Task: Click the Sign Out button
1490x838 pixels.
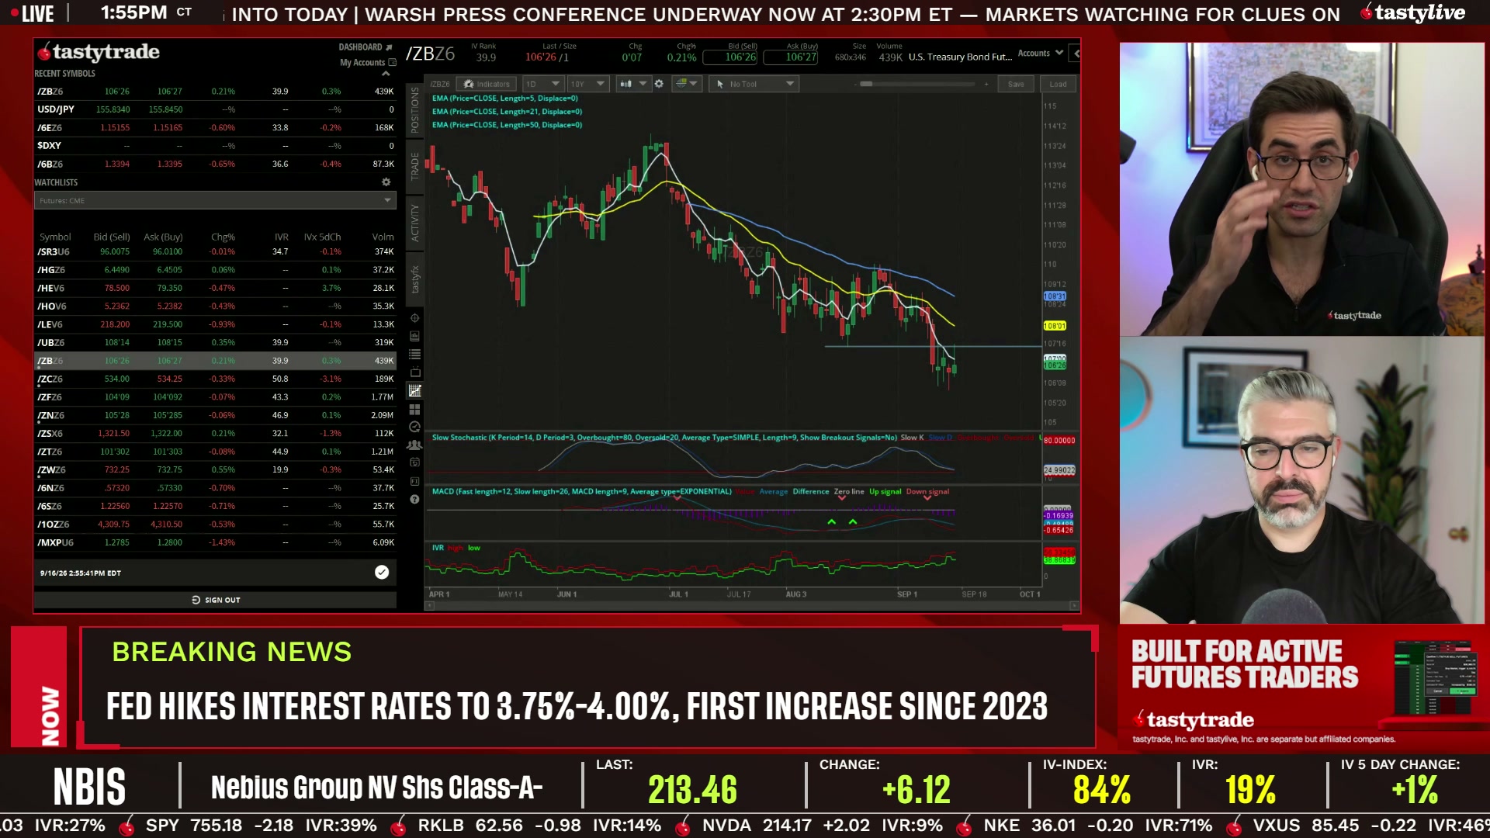Action: [216, 600]
